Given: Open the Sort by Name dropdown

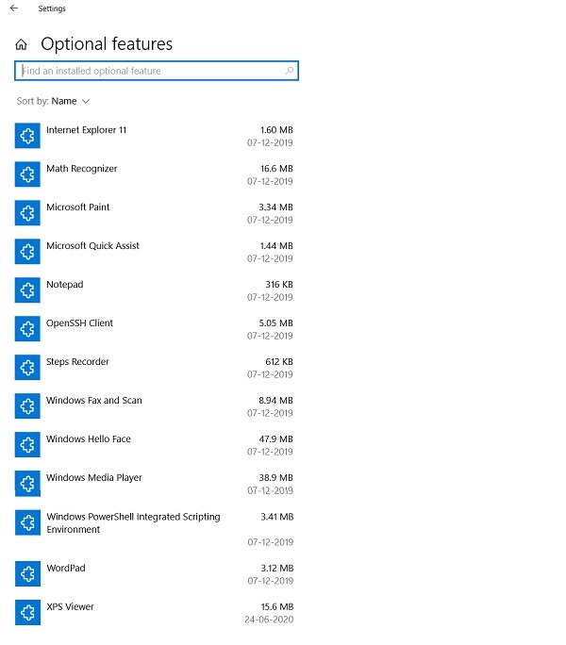Looking at the screenshot, I should (x=53, y=101).
